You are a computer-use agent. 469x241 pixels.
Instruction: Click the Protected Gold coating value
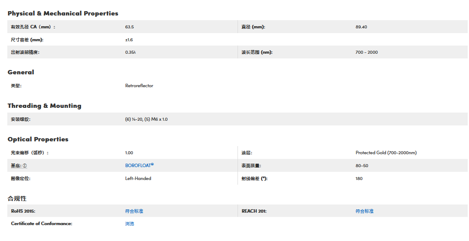[386, 153]
